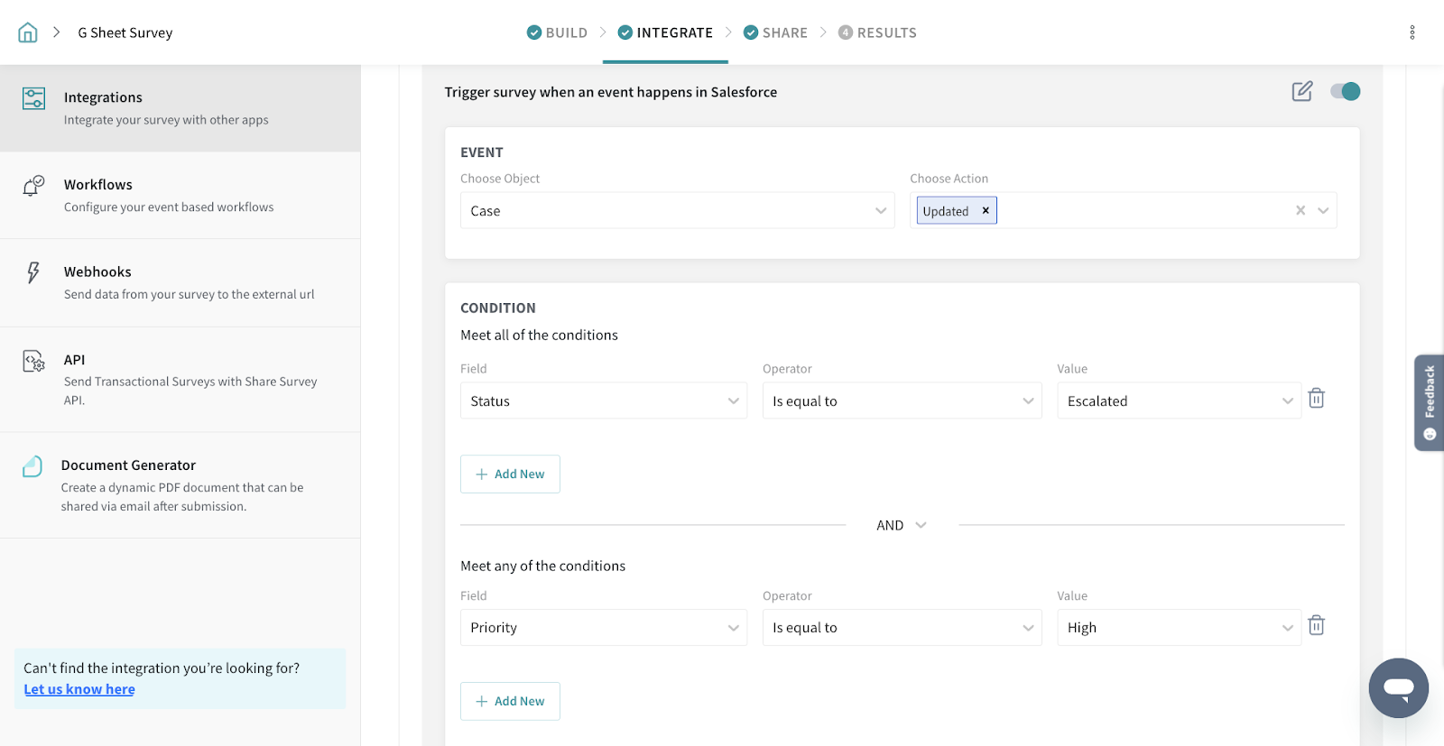
Task: Click the Let us know here link
Action: 79,689
